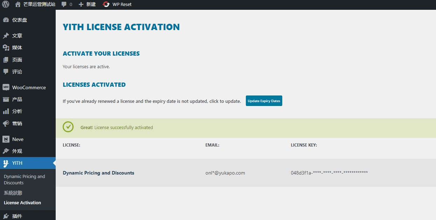Click the Activate Your Licenses heading
The height and width of the screenshot is (220, 436).
coord(101,54)
